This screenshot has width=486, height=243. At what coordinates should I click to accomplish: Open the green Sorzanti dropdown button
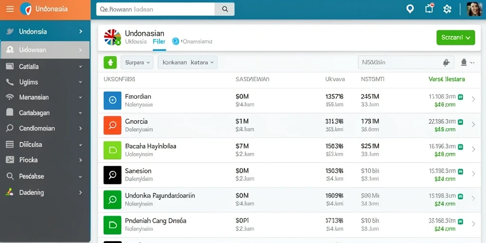456,37
